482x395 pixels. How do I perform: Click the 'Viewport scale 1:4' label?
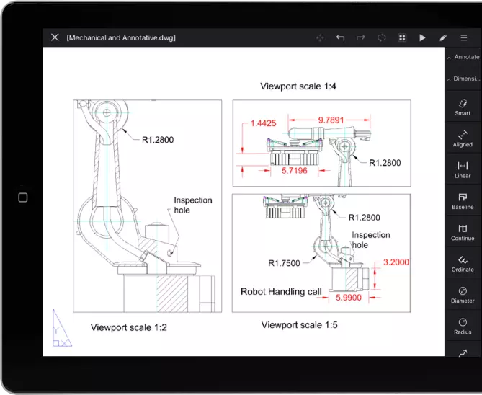click(298, 86)
